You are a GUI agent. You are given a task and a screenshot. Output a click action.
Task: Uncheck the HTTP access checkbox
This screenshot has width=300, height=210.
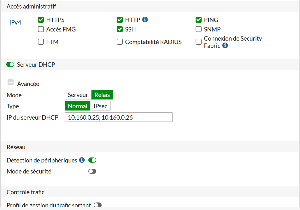[x=120, y=20]
